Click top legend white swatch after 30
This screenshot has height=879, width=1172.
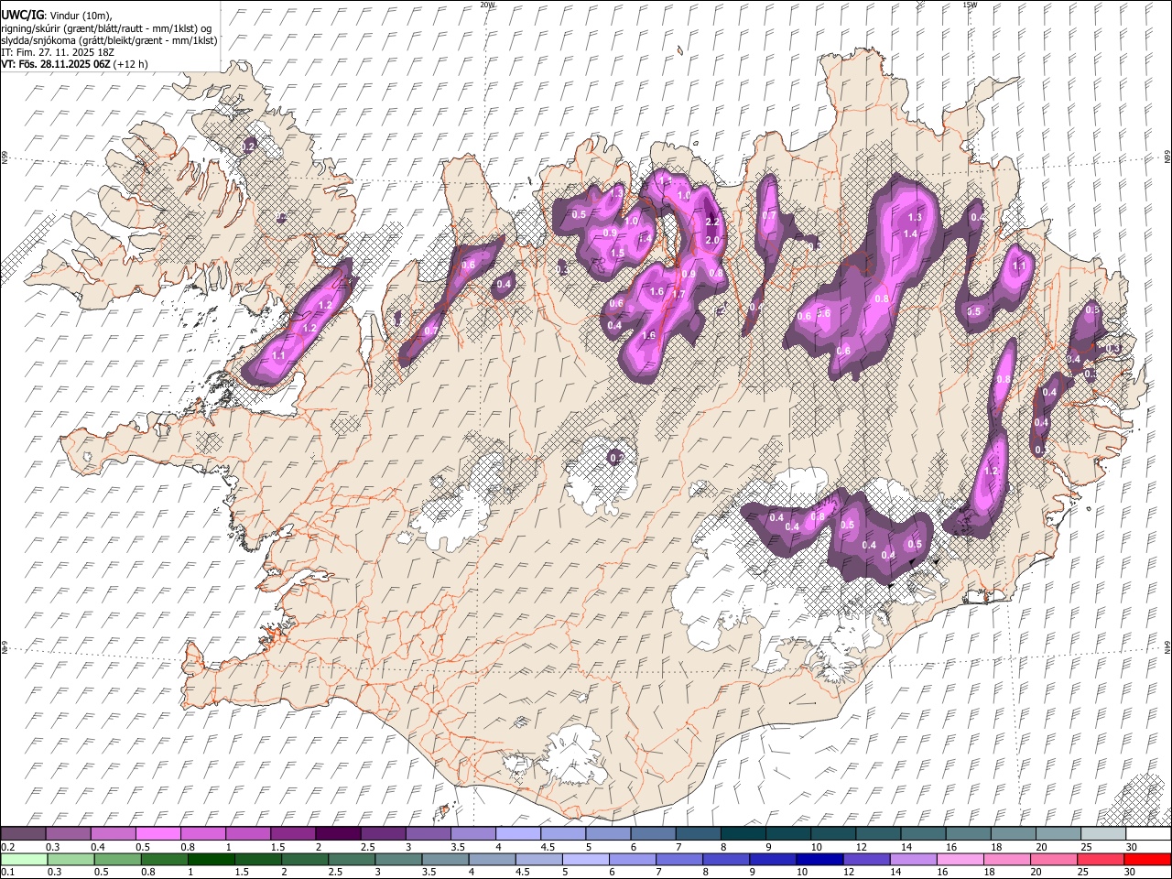1149,834
